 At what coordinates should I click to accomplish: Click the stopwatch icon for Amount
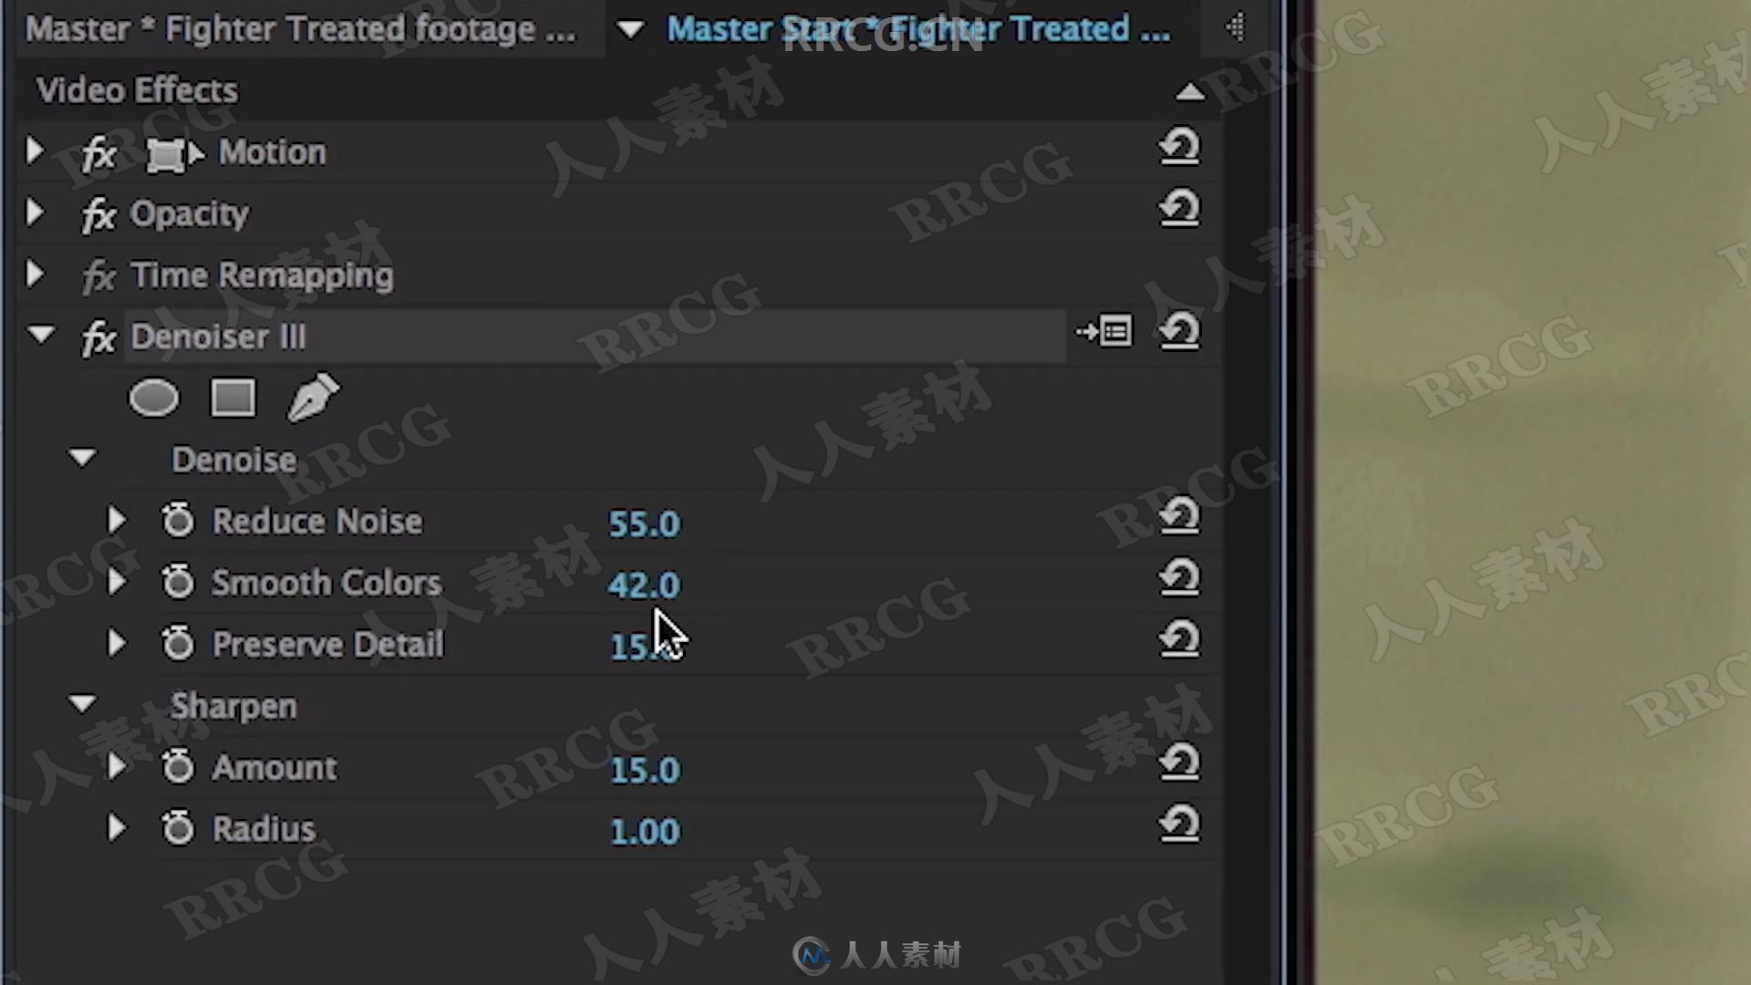[x=177, y=765]
